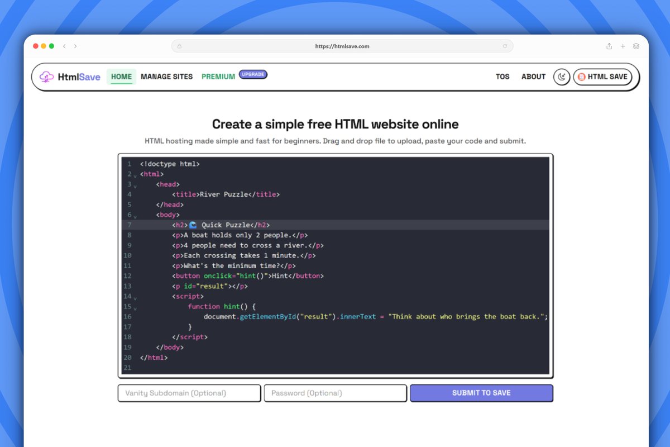
Task: Click "Think about who brings the boat back." string
Action: point(466,316)
